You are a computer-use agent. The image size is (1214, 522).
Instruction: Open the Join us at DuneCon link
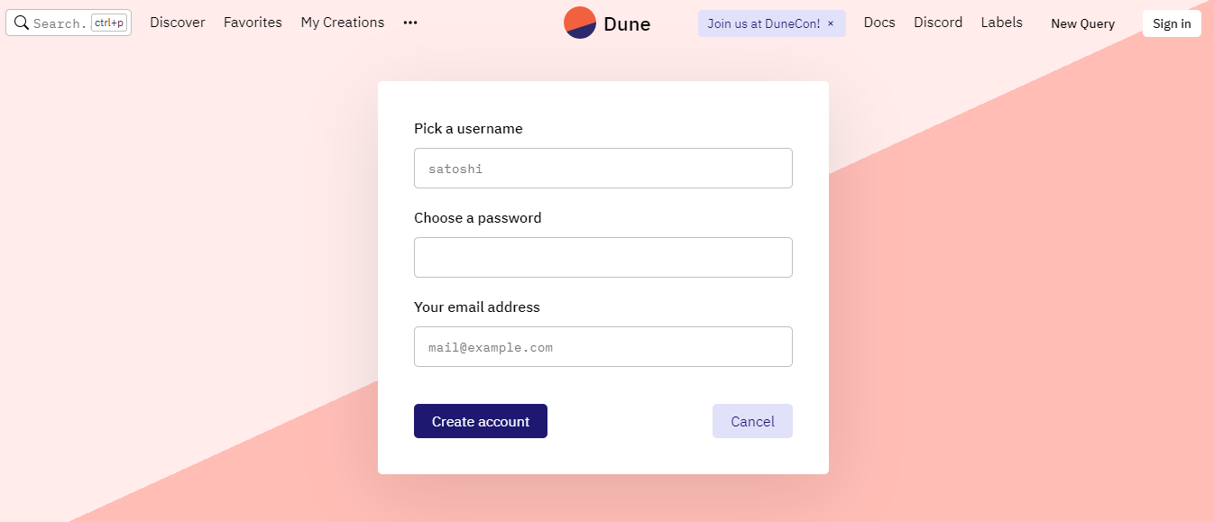coord(764,23)
